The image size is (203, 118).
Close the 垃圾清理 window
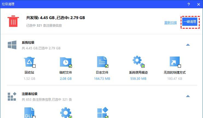coord(198,4)
